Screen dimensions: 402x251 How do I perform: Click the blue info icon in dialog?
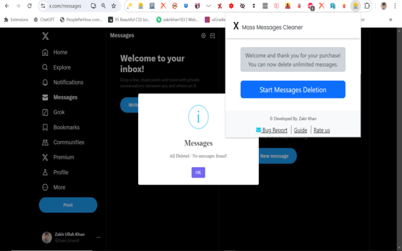tap(198, 117)
